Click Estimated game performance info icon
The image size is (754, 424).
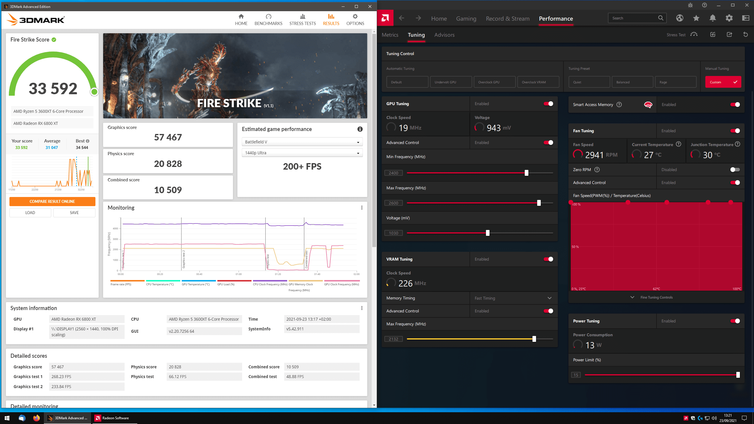(360, 129)
